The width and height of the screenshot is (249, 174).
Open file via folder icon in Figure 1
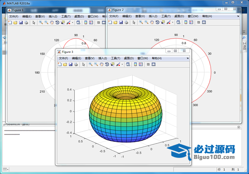coord(15,23)
